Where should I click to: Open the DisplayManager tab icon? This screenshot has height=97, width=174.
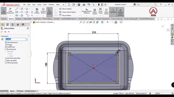point(23,25)
